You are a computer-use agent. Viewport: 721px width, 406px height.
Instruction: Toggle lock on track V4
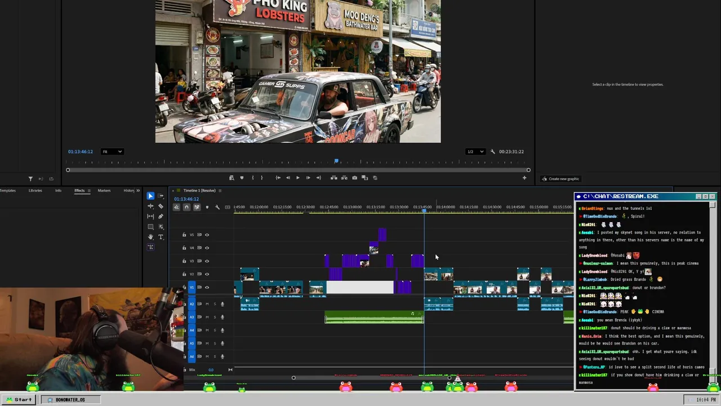(x=184, y=248)
